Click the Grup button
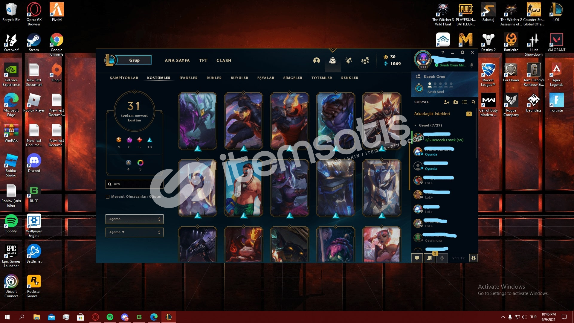The width and height of the screenshot is (574, 323). (134, 60)
